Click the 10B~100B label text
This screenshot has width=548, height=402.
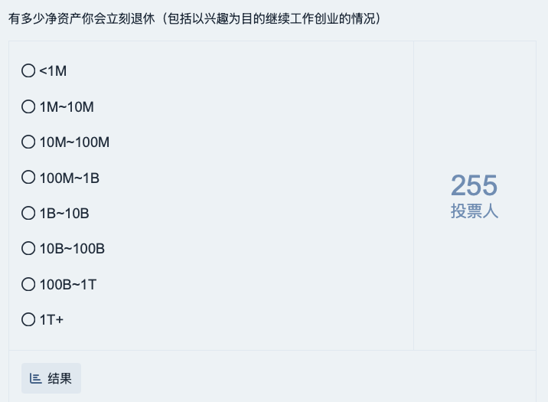pyautogui.click(x=72, y=249)
